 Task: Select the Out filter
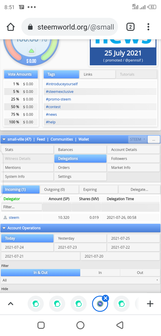pos(140,272)
